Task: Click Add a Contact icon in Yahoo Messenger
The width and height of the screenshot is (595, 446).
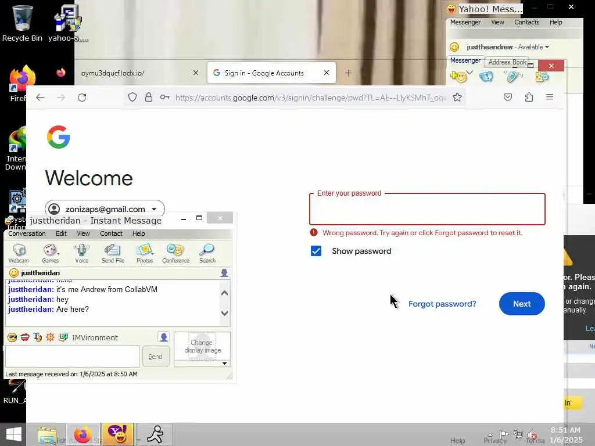Action: [x=458, y=77]
